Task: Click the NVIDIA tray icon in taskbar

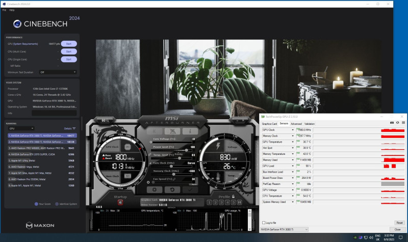Action: click(x=355, y=237)
